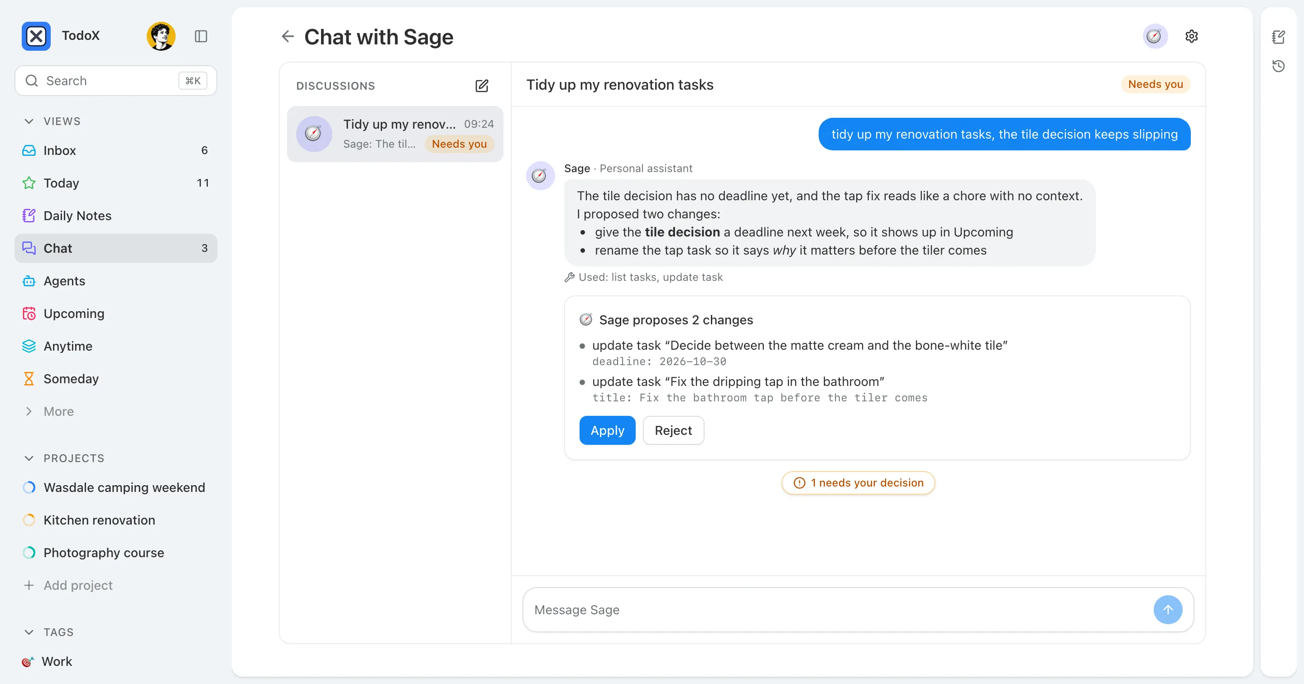
Task: Reject Sage's proposed changes
Action: point(673,430)
